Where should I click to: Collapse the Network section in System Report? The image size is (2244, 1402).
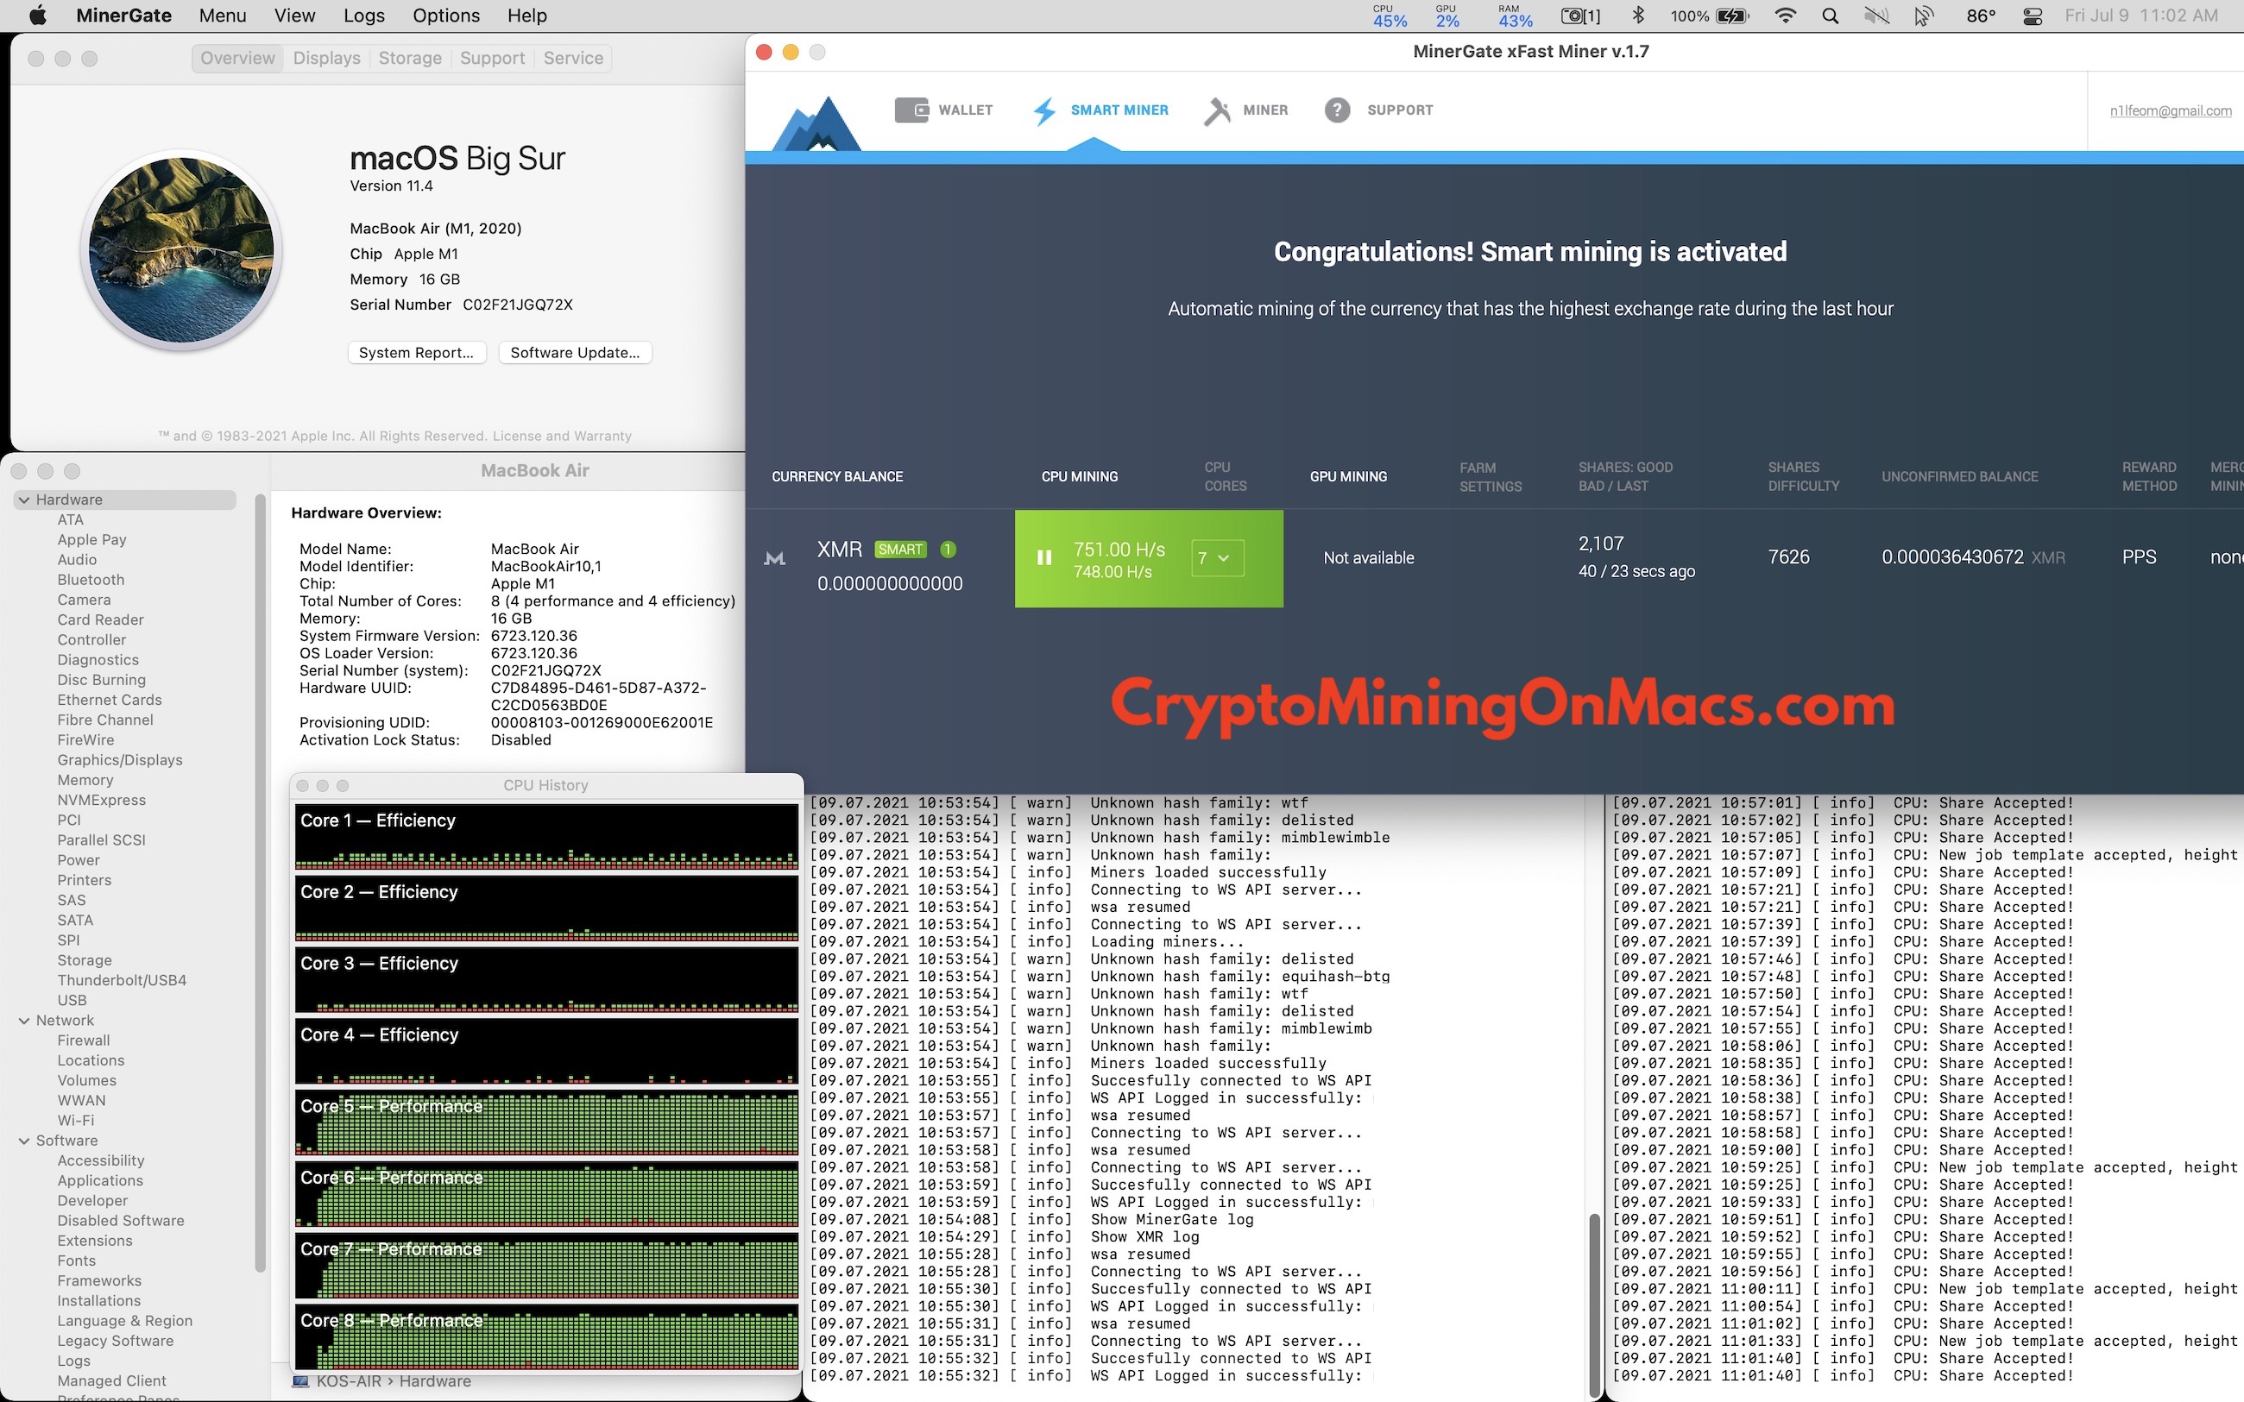click(24, 1021)
